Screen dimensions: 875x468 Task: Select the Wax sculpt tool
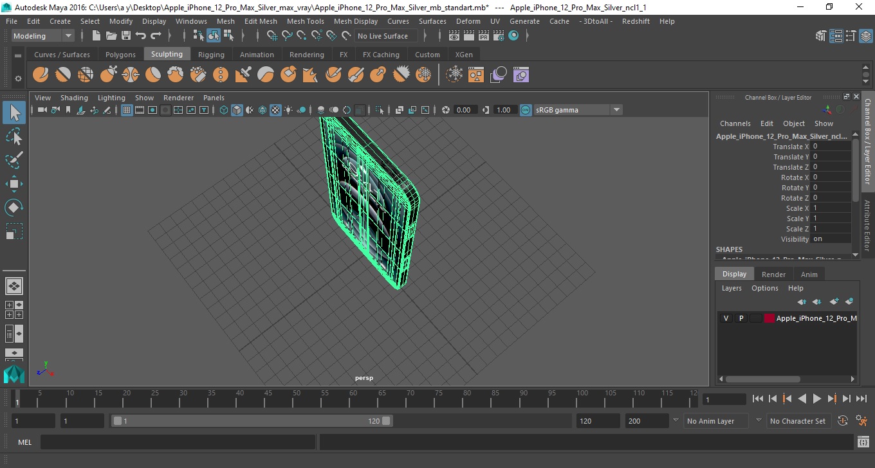[266, 75]
